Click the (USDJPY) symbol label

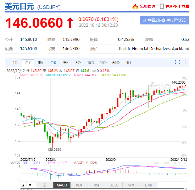pyautogui.click(x=49, y=7)
